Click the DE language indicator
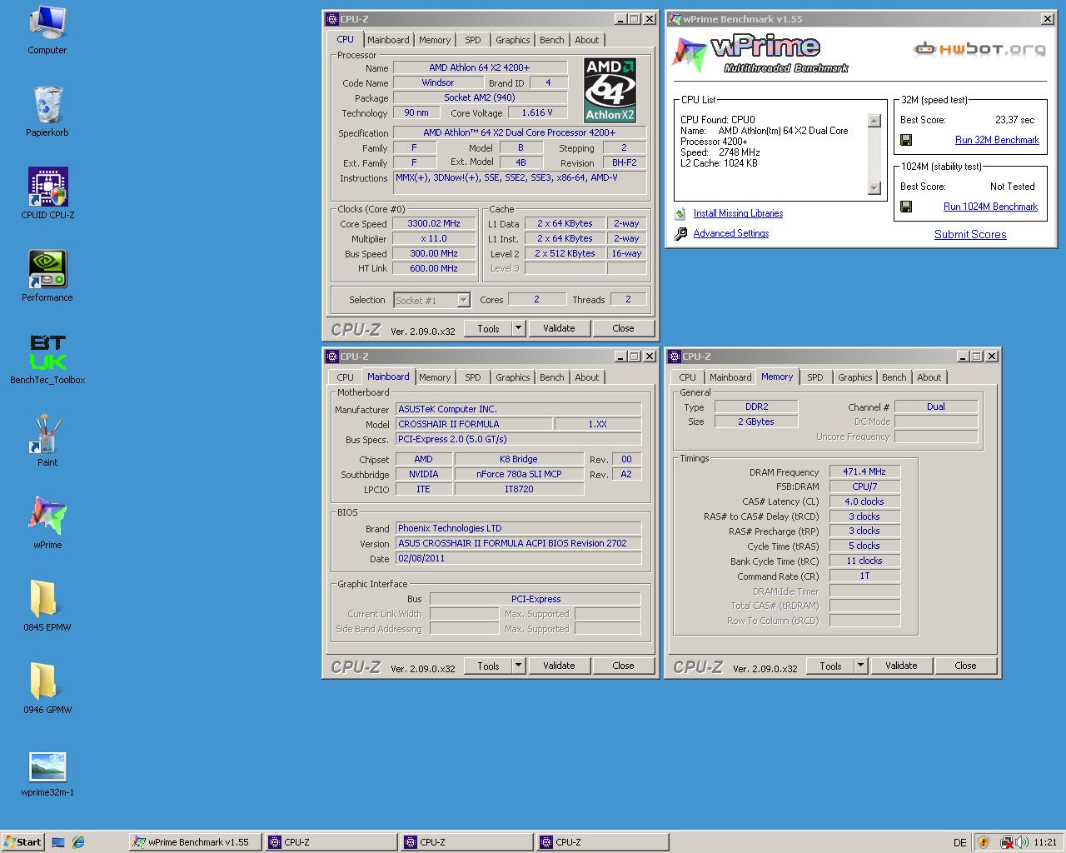The image size is (1066, 853). click(x=959, y=842)
